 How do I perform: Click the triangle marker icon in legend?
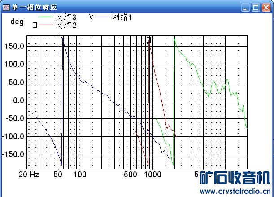pos(91,17)
